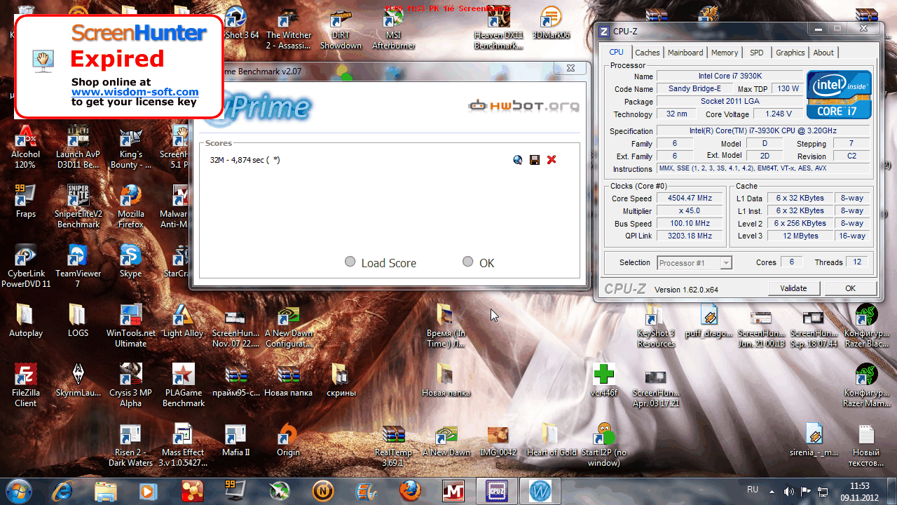
Task: Select the Load Score radio button
Action: click(x=350, y=262)
